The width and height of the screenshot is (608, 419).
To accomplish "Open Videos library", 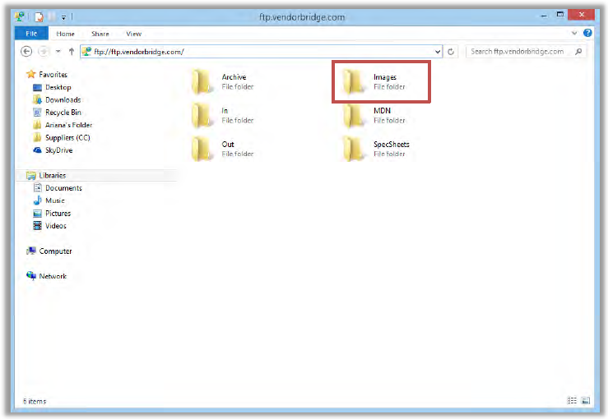I will (x=49, y=226).
